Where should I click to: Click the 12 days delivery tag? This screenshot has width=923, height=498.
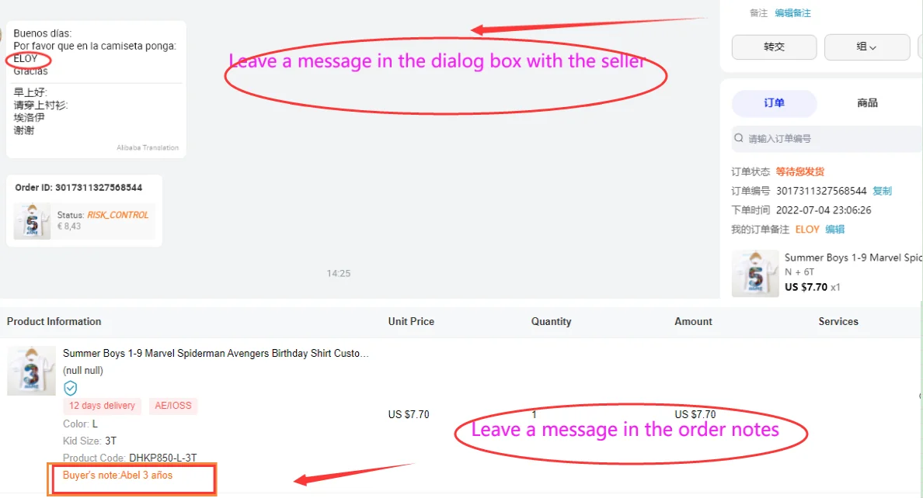(x=102, y=406)
